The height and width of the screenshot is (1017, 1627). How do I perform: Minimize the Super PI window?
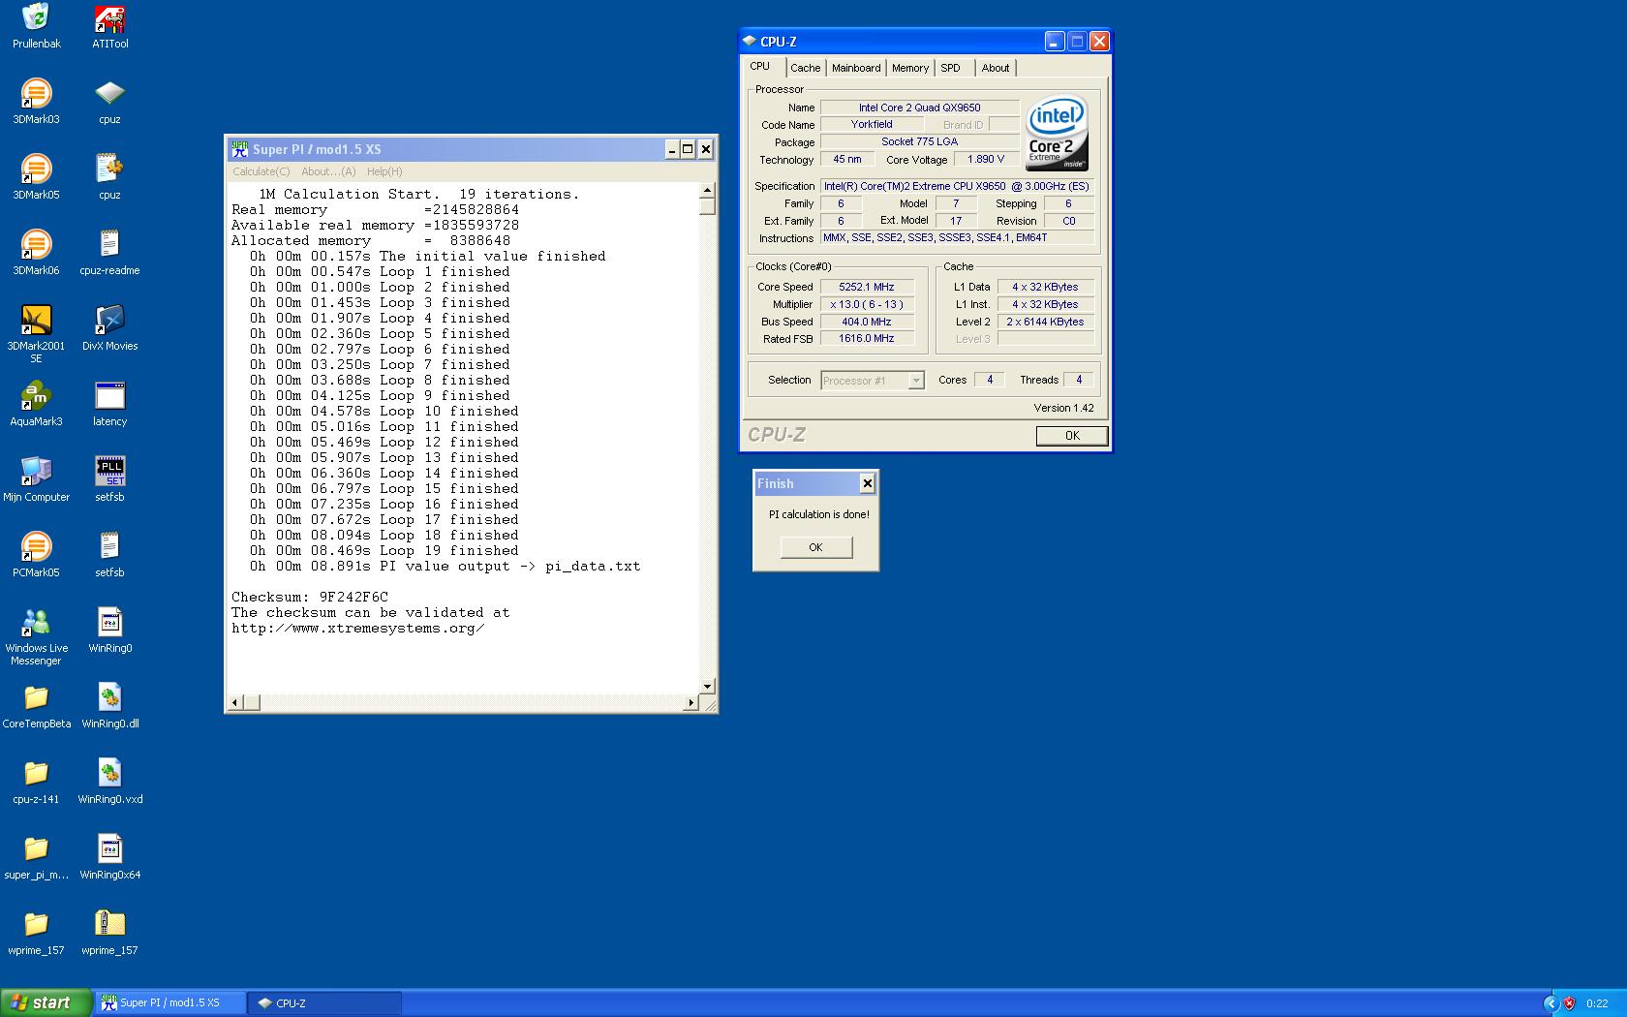(672, 149)
